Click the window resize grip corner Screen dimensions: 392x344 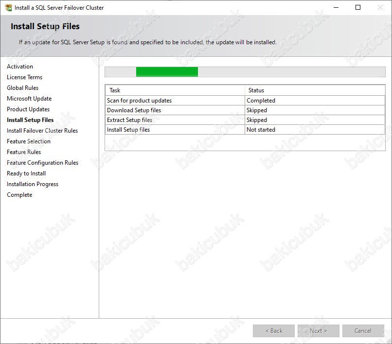click(x=389, y=341)
